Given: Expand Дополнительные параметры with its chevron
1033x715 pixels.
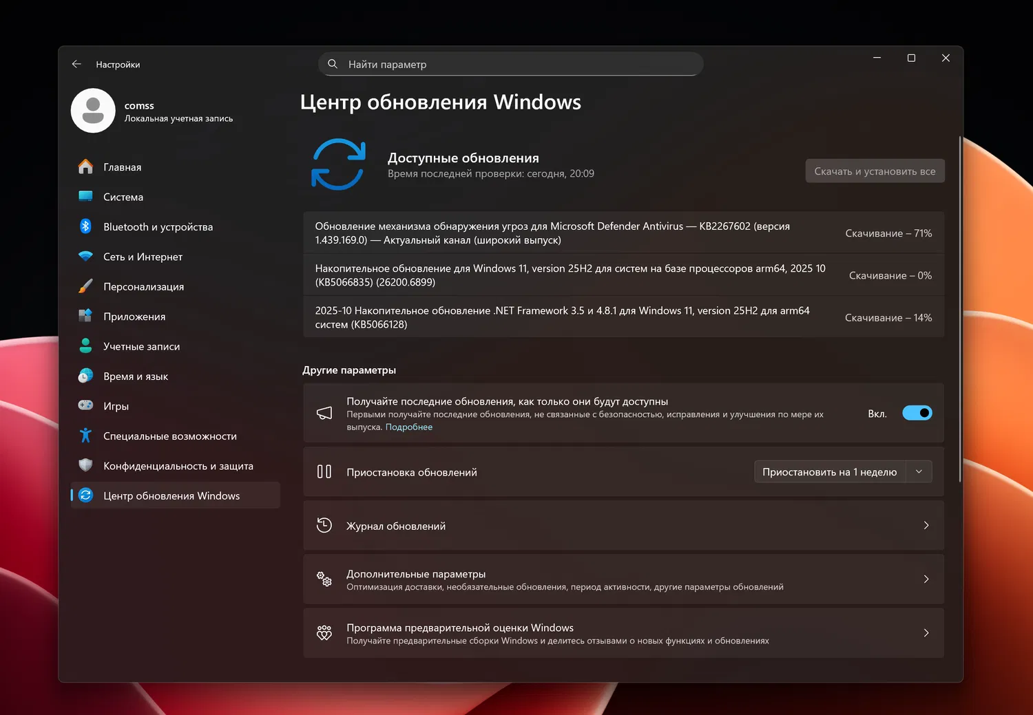Looking at the screenshot, I should pos(926,579).
